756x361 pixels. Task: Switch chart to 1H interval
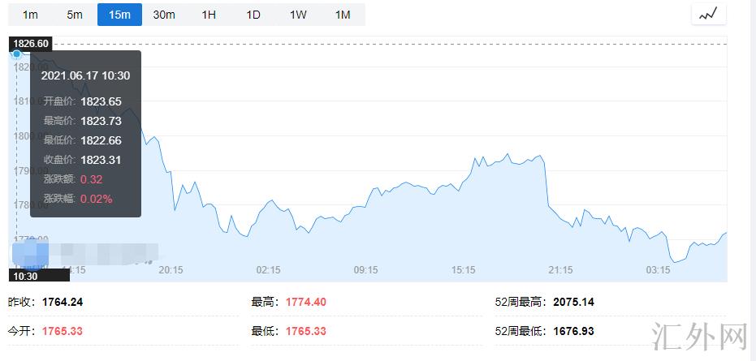point(209,15)
